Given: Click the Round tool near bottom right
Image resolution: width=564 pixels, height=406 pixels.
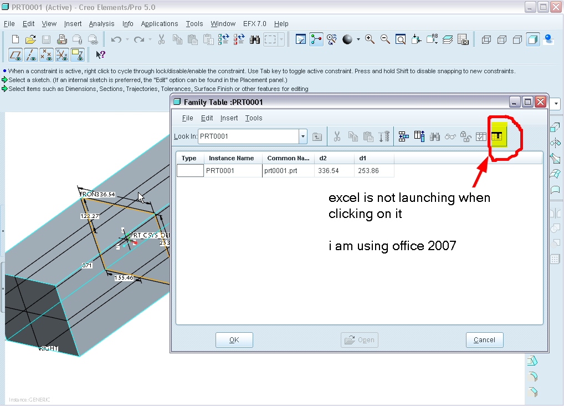Looking at the screenshot, I should (x=533, y=376).
